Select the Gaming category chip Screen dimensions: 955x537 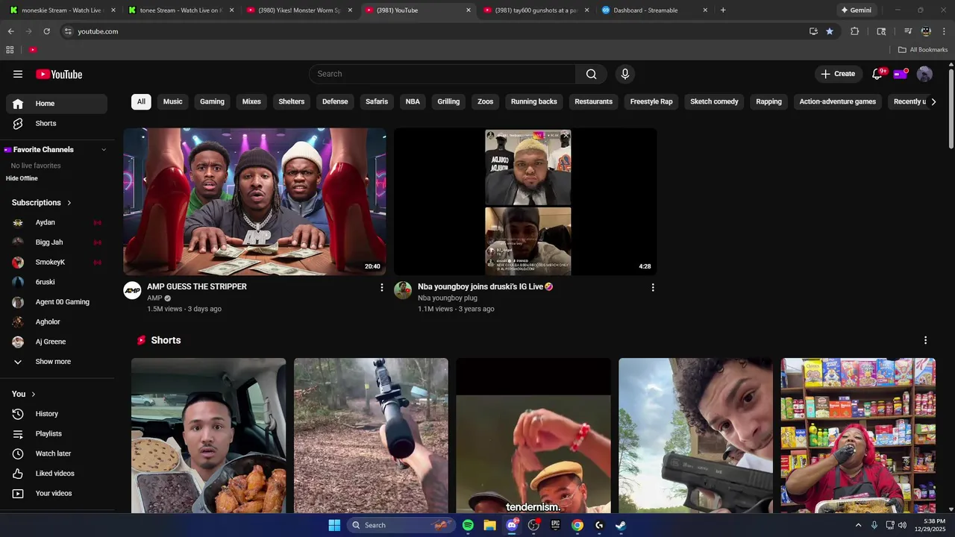[212, 101]
